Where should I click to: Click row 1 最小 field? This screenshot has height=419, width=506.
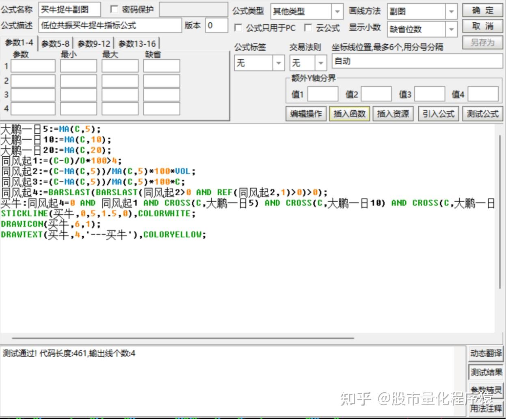tap(78, 66)
